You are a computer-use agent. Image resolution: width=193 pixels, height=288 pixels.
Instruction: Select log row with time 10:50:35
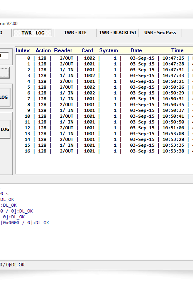105,105
